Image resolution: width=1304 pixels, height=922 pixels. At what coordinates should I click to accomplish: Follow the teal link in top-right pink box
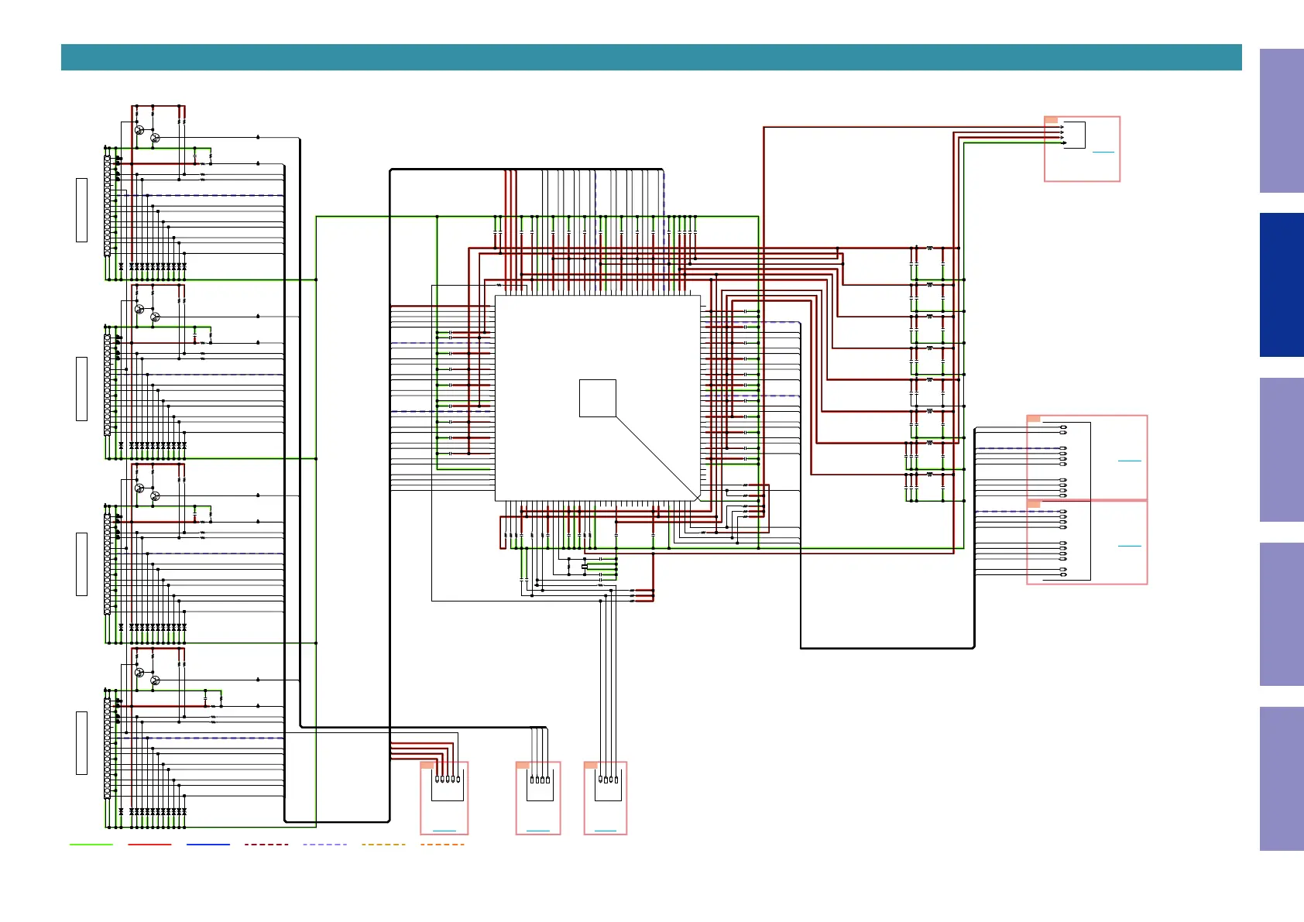1103,152
